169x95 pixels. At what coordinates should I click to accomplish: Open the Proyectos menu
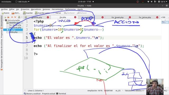coord(25,9)
